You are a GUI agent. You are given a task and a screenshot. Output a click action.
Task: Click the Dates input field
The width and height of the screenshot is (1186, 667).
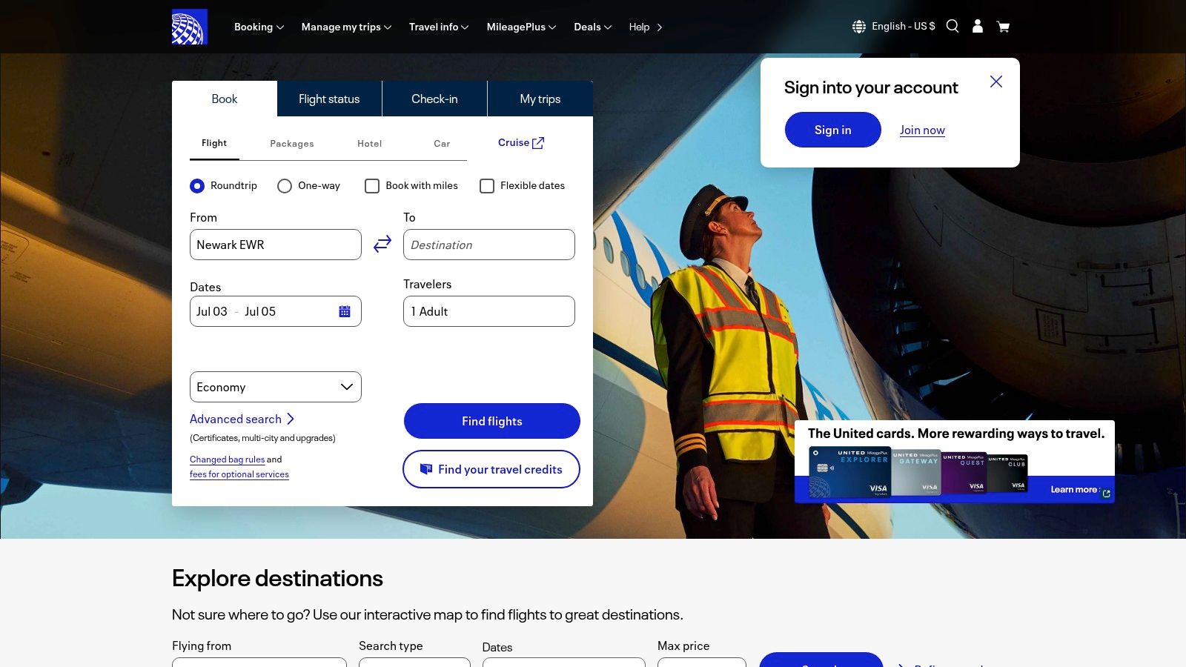click(x=276, y=311)
